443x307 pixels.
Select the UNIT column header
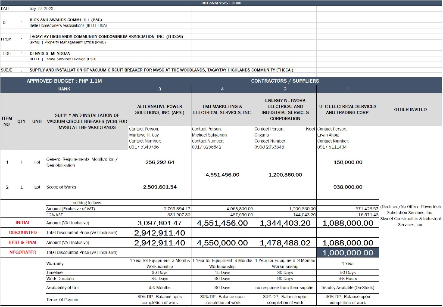pyautogui.click(x=37, y=121)
